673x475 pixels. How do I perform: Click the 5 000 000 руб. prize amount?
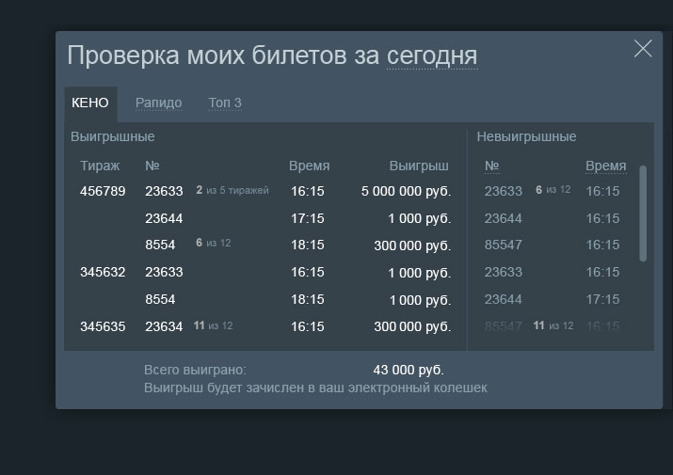pos(406,191)
